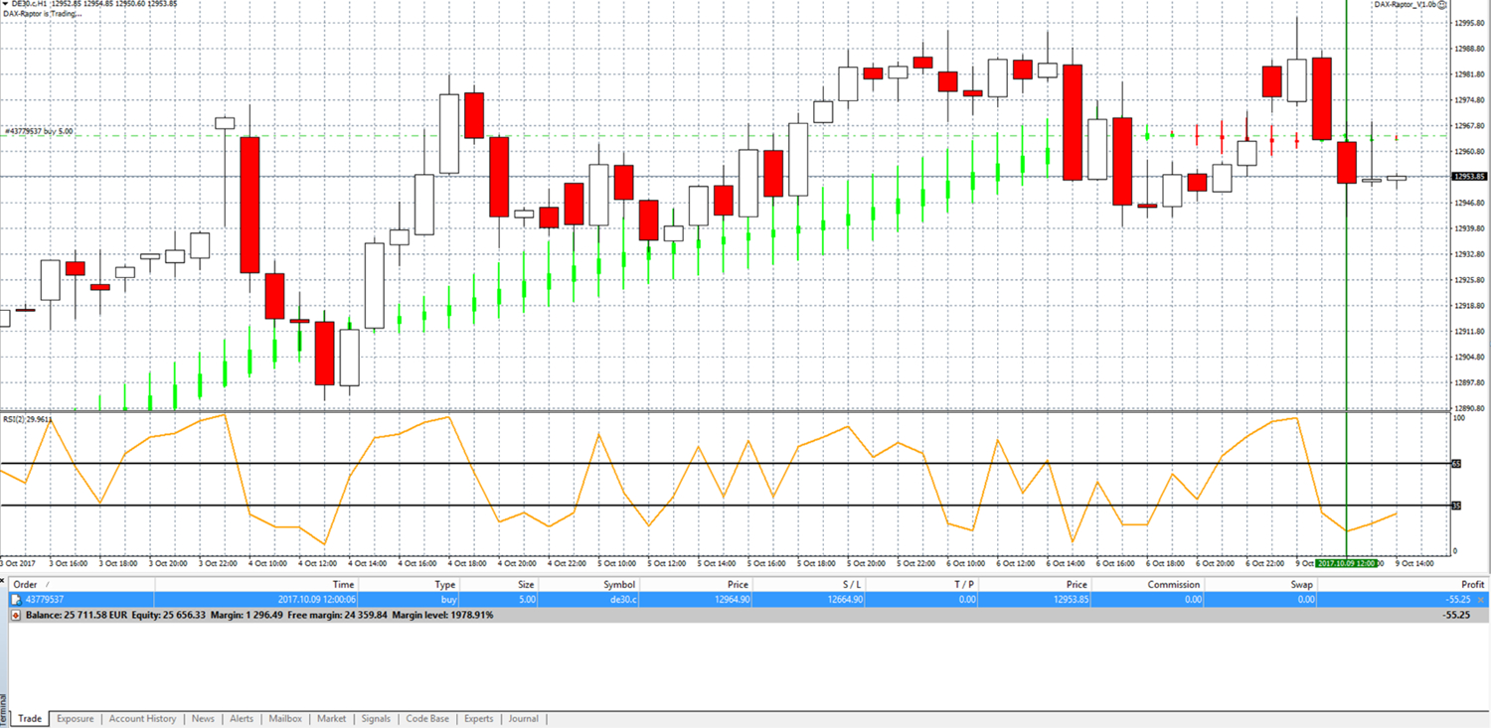Click the 12981.80 price scale label

point(1469,74)
